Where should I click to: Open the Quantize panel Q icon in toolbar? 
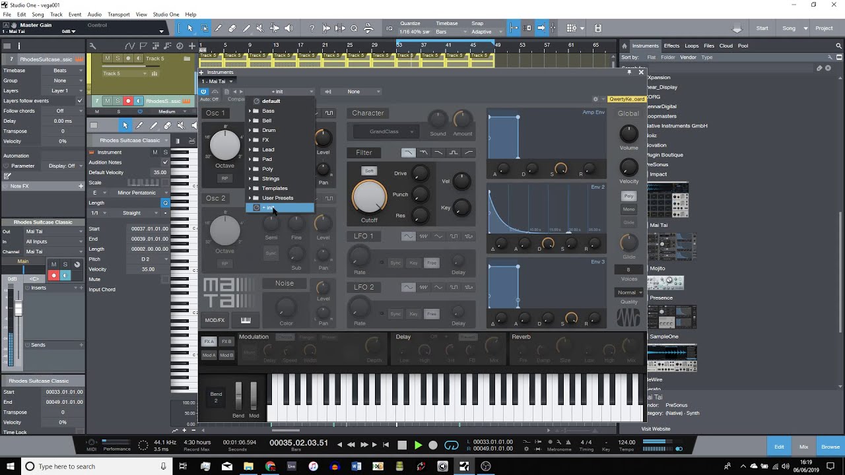click(354, 28)
